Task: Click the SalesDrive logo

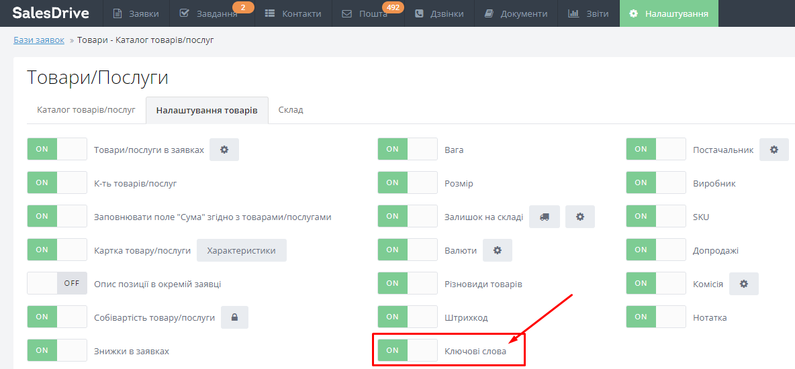Action: tap(50, 13)
